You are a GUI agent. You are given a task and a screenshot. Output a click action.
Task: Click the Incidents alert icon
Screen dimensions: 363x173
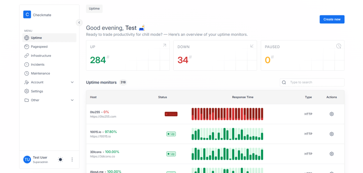[27, 64]
